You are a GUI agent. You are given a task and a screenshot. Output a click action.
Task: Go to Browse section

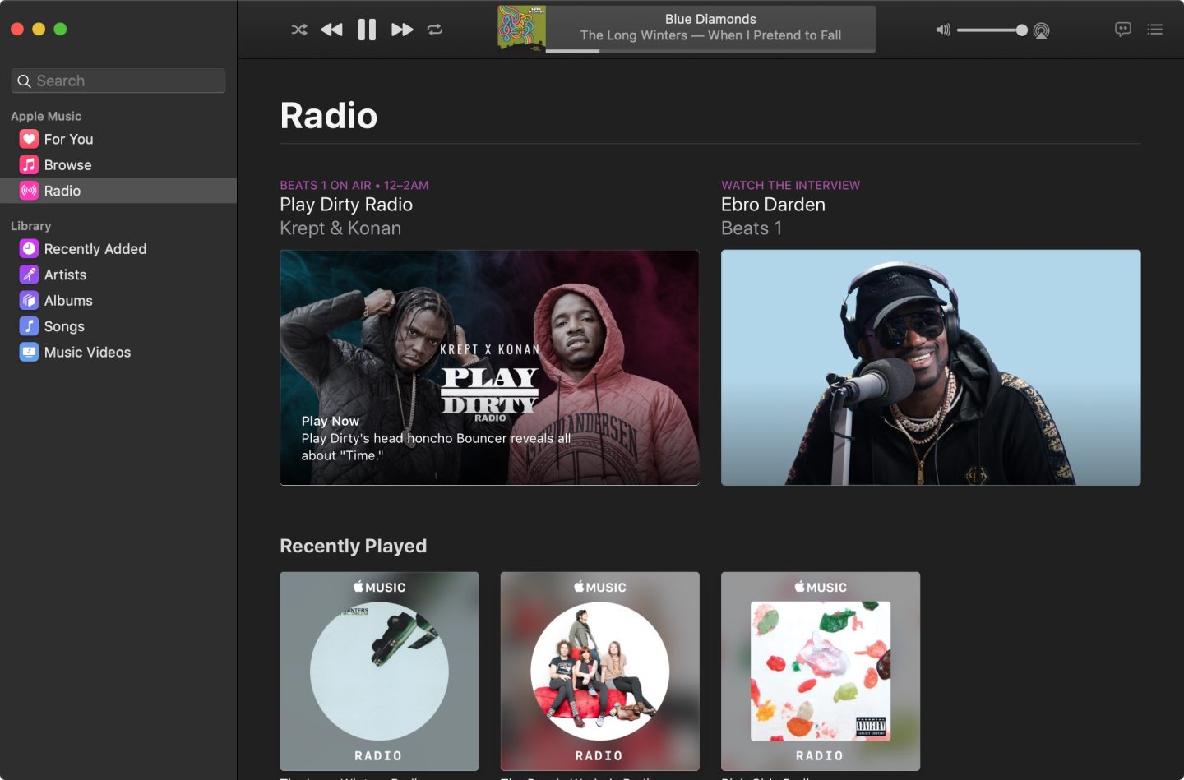(67, 165)
